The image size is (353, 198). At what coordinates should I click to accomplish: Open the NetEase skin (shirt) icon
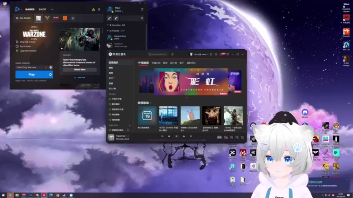pos(211,54)
